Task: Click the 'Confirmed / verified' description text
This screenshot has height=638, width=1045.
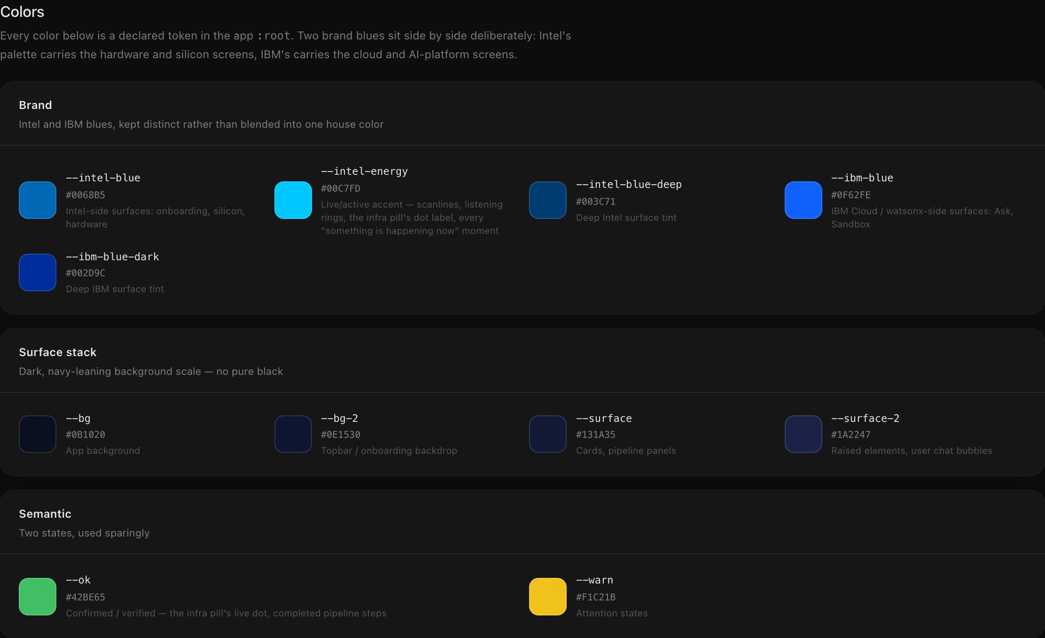Action: (x=226, y=613)
